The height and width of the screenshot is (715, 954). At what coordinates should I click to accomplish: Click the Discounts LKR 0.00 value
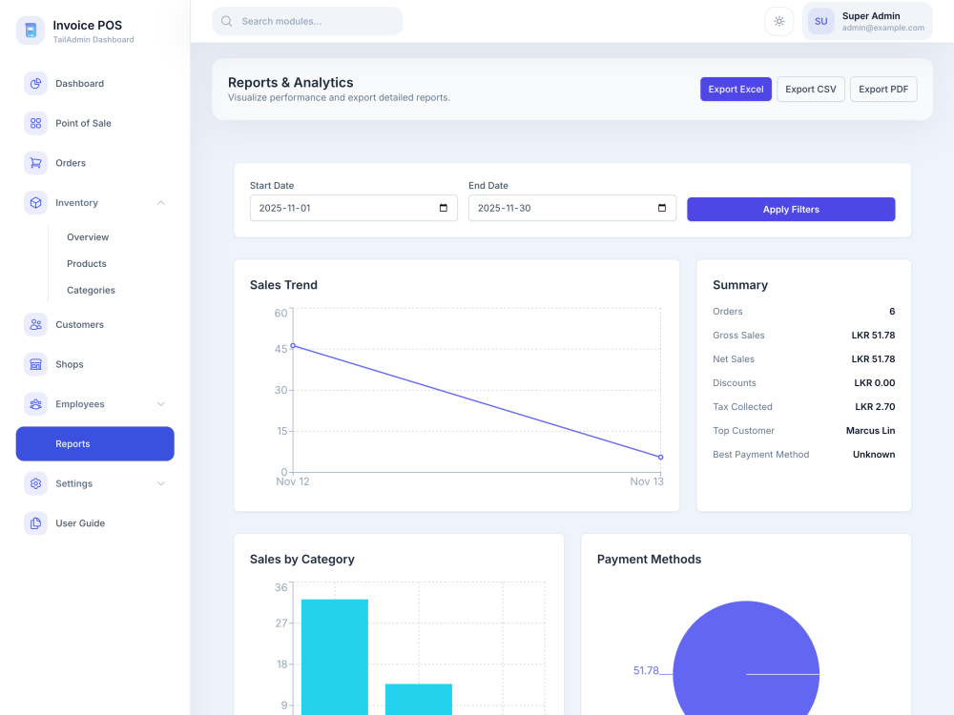874,383
